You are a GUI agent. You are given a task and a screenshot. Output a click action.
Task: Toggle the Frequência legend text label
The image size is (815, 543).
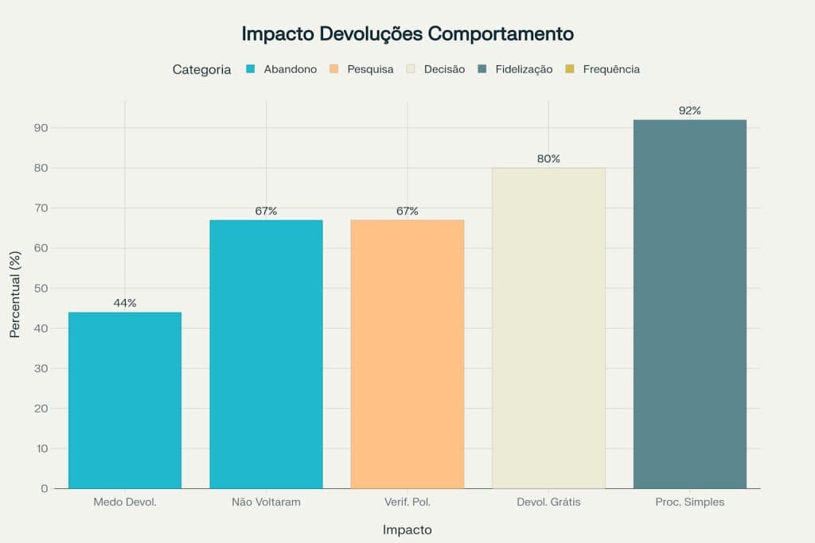click(611, 69)
